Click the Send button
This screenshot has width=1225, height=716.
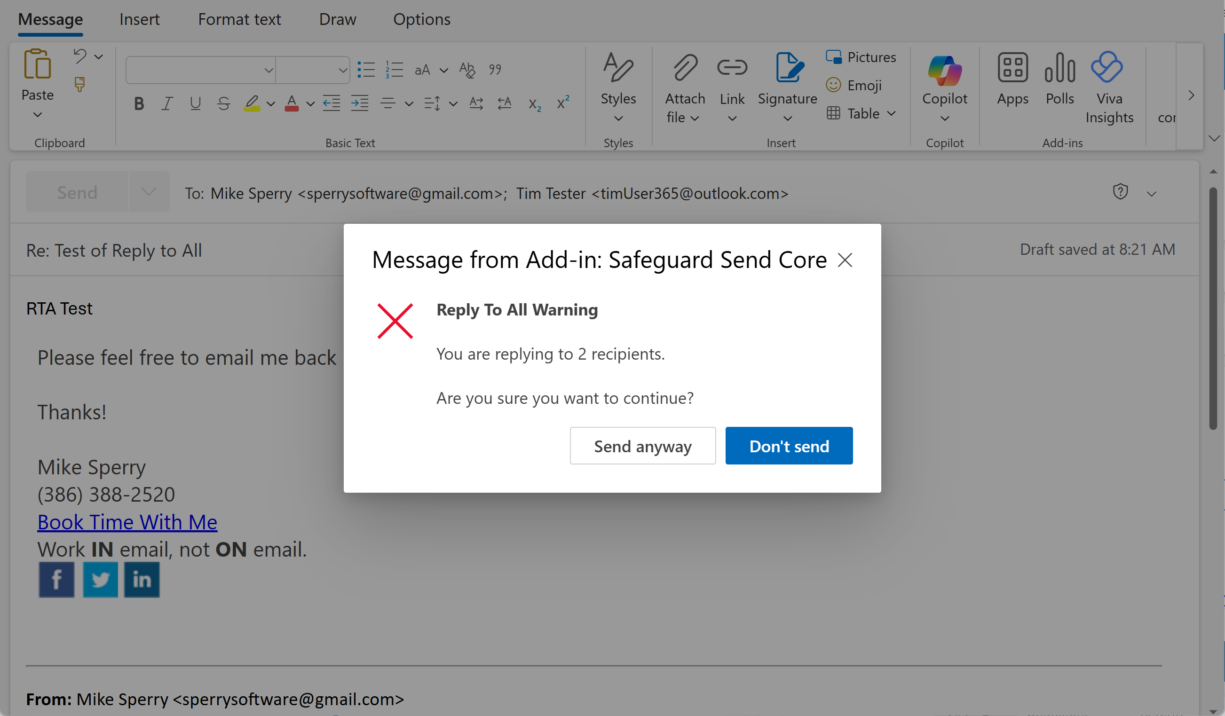tap(77, 192)
